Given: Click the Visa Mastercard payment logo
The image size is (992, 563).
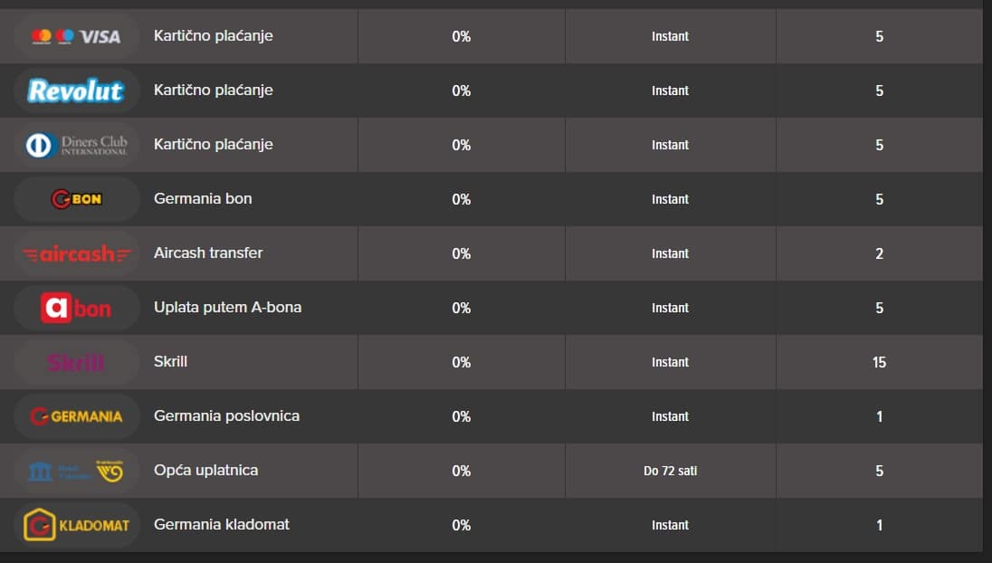Looking at the screenshot, I should (x=76, y=36).
